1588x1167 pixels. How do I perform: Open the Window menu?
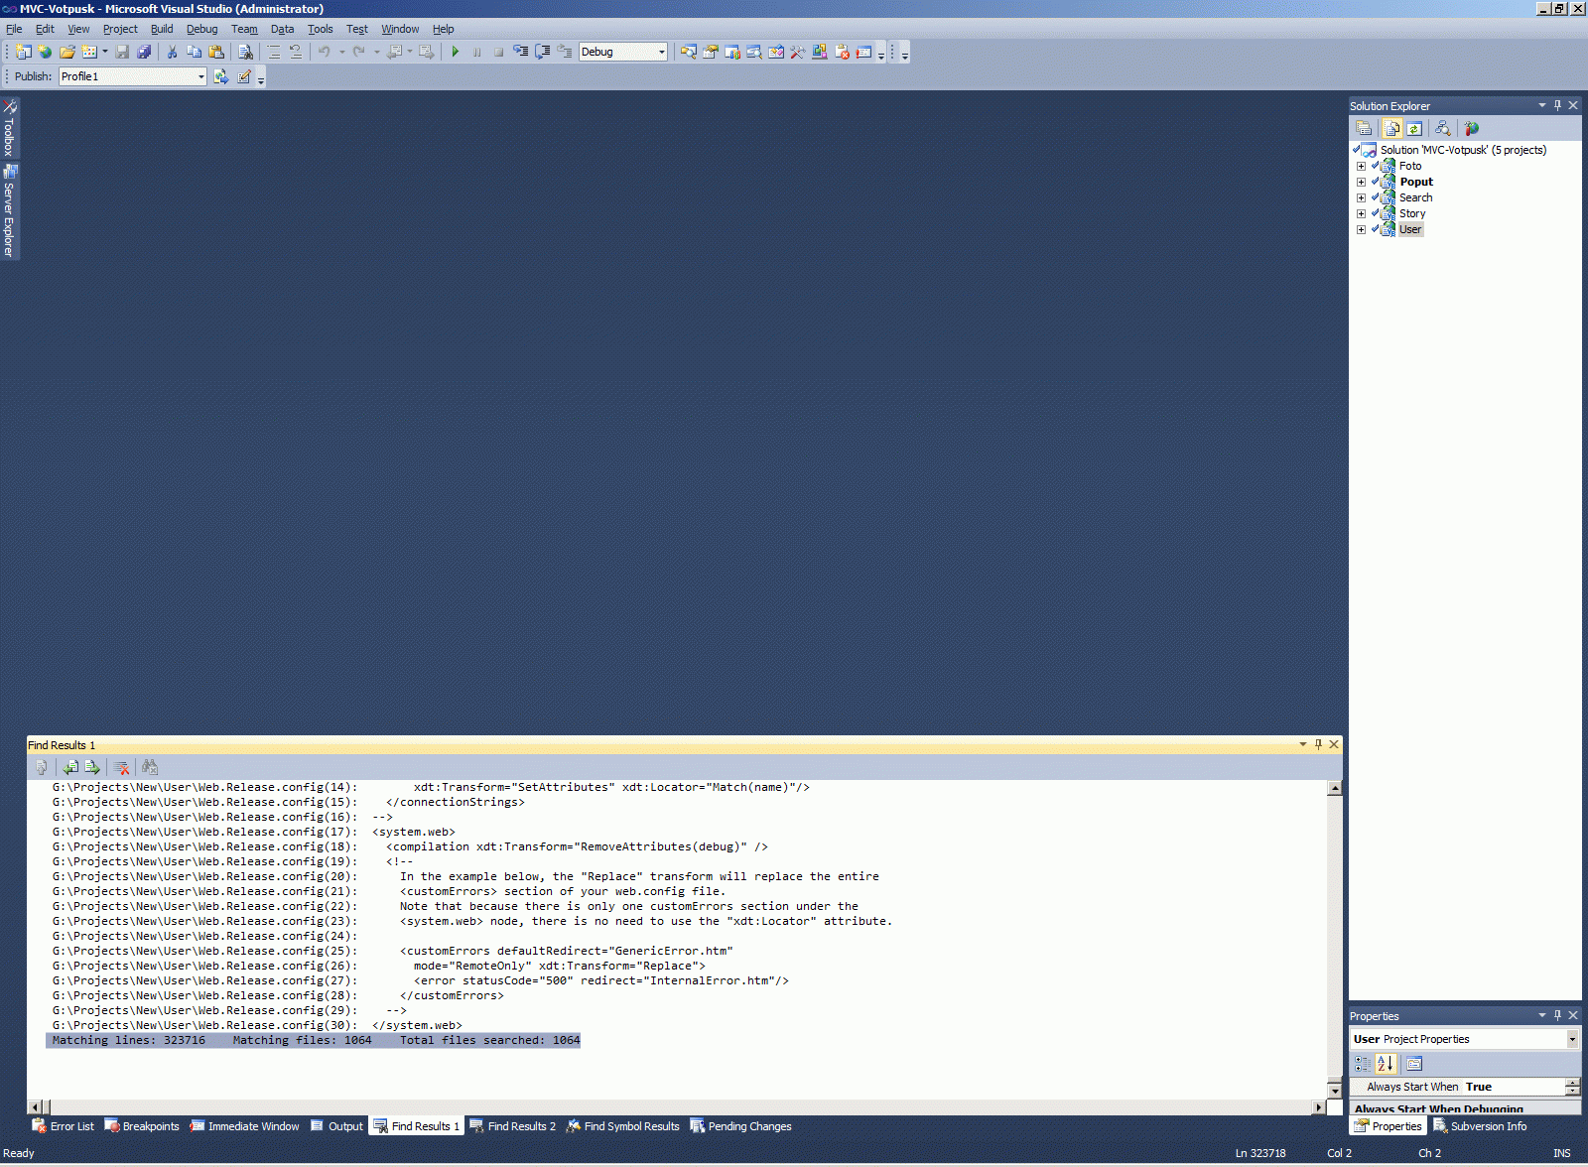tap(400, 29)
